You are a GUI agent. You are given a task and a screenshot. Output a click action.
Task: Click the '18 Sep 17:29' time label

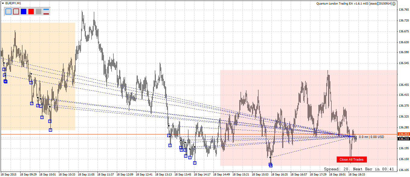[318, 175]
